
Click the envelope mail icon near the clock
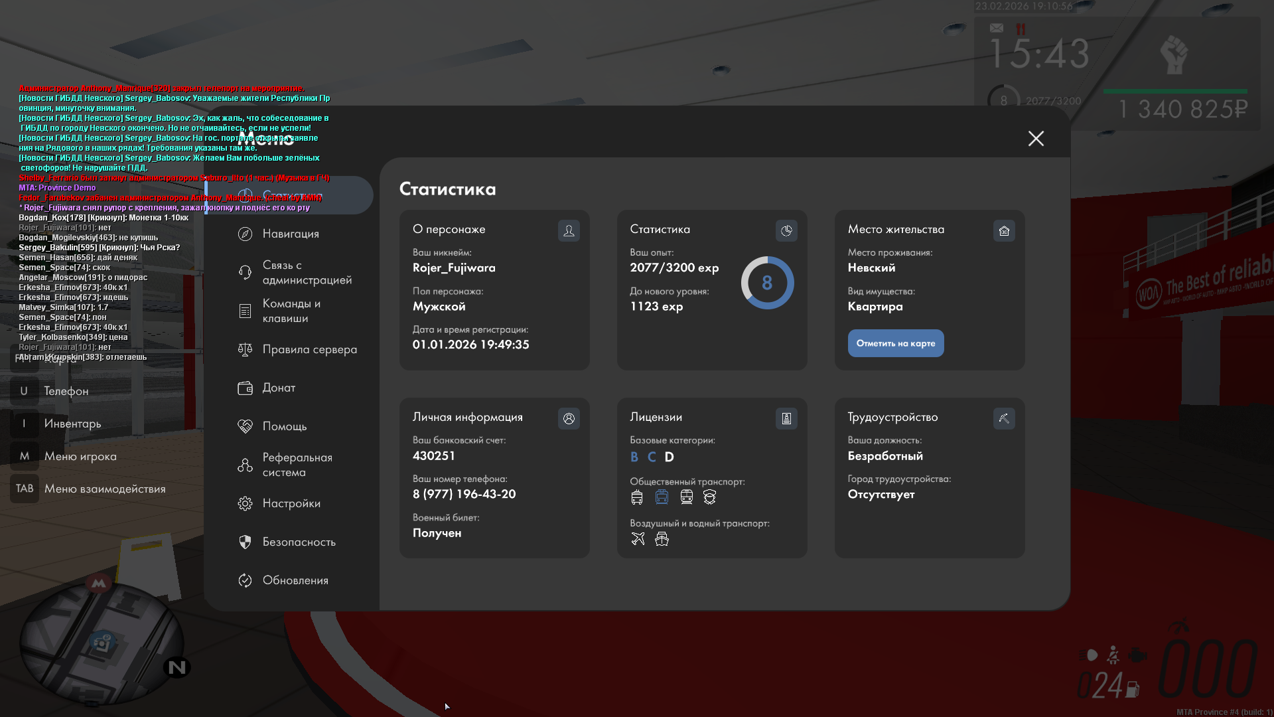click(997, 28)
